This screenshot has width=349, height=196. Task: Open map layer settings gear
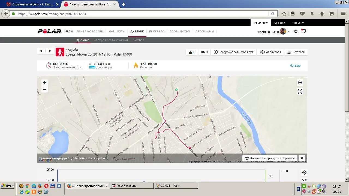click(300, 82)
